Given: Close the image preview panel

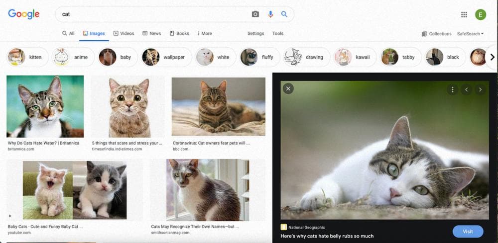Looking at the screenshot, I should tap(288, 88).
